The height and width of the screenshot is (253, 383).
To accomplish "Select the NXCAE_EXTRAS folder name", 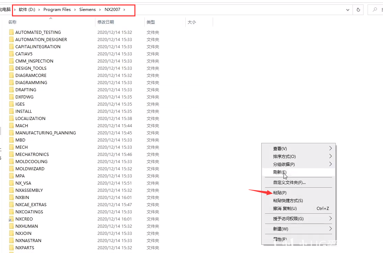I will click(31, 205).
